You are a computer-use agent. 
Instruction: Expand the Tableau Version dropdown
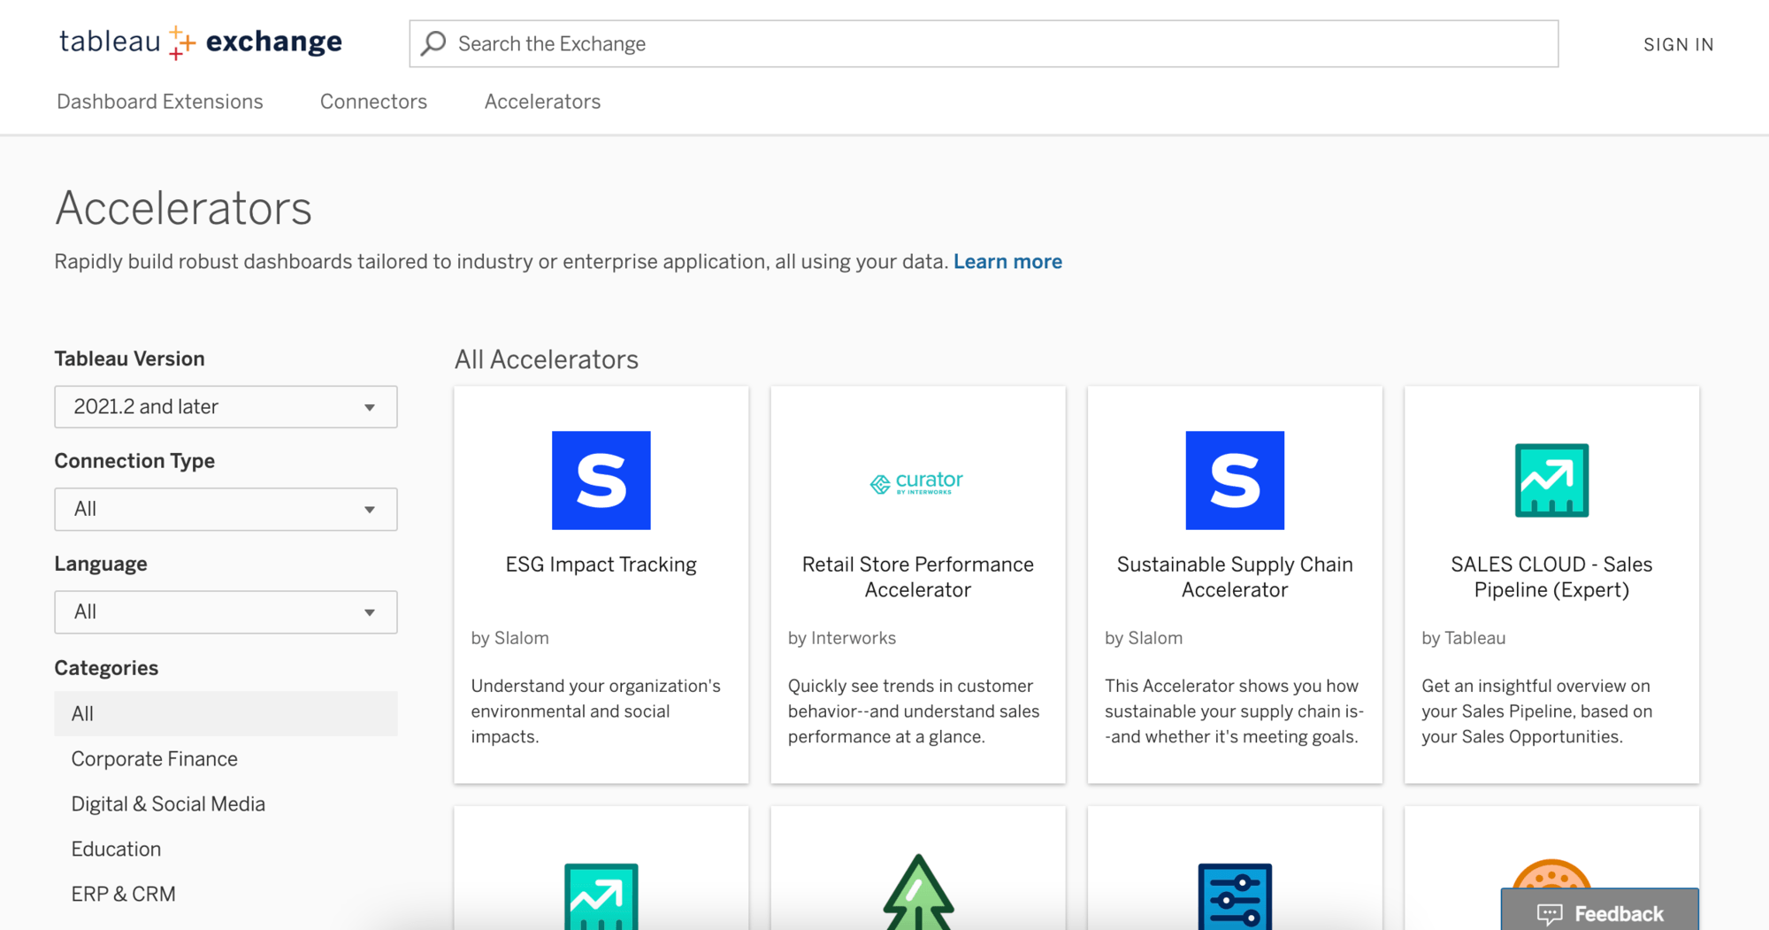point(226,407)
